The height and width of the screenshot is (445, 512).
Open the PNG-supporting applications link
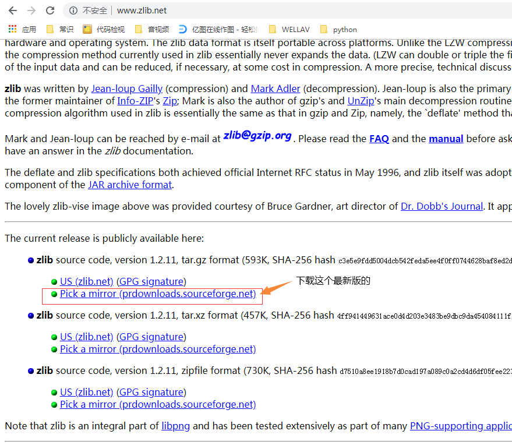click(x=461, y=426)
